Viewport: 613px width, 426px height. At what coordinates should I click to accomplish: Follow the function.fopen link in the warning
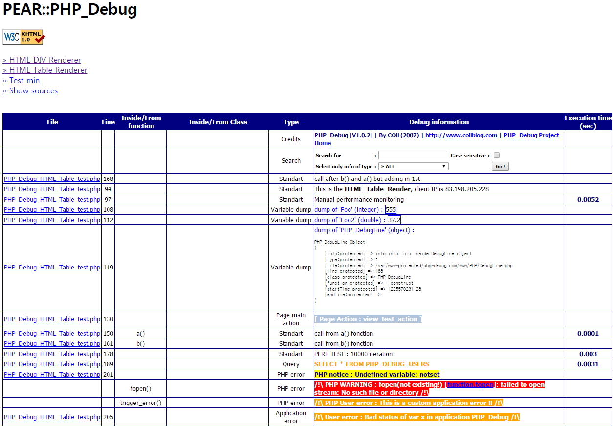tap(470, 385)
